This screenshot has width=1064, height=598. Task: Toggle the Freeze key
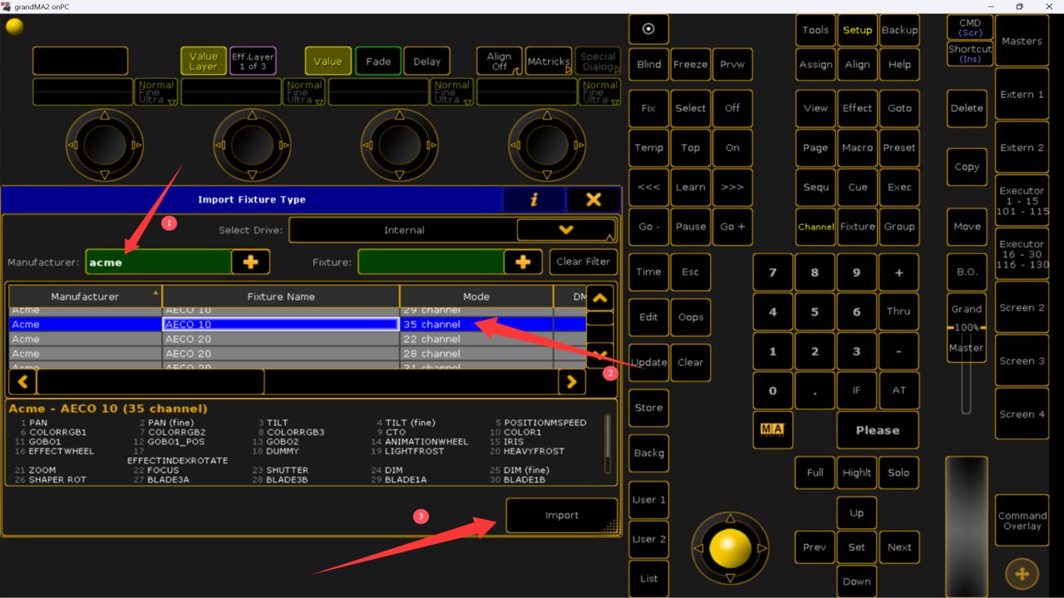click(690, 65)
